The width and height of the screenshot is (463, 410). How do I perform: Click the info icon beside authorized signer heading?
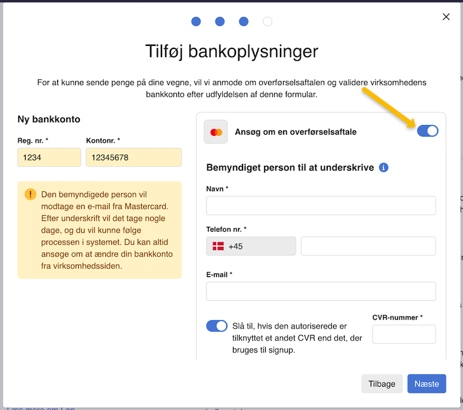pos(384,167)
